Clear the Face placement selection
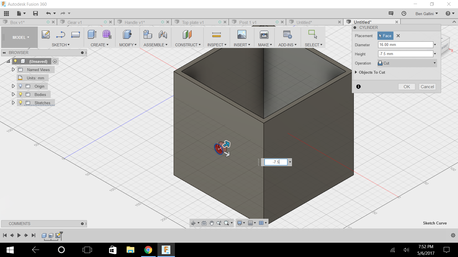The width and height of the screenshot is (458, 257). 398,36
